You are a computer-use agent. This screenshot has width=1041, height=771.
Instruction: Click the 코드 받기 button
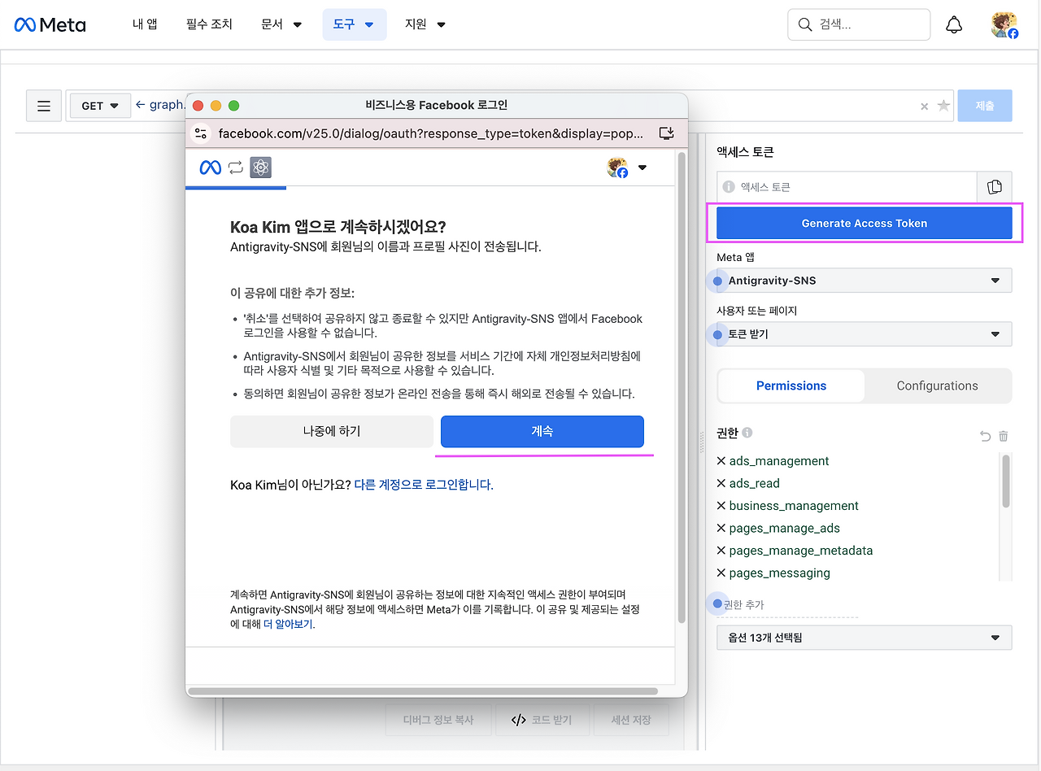pyautogui.click(x=541, y=720)
